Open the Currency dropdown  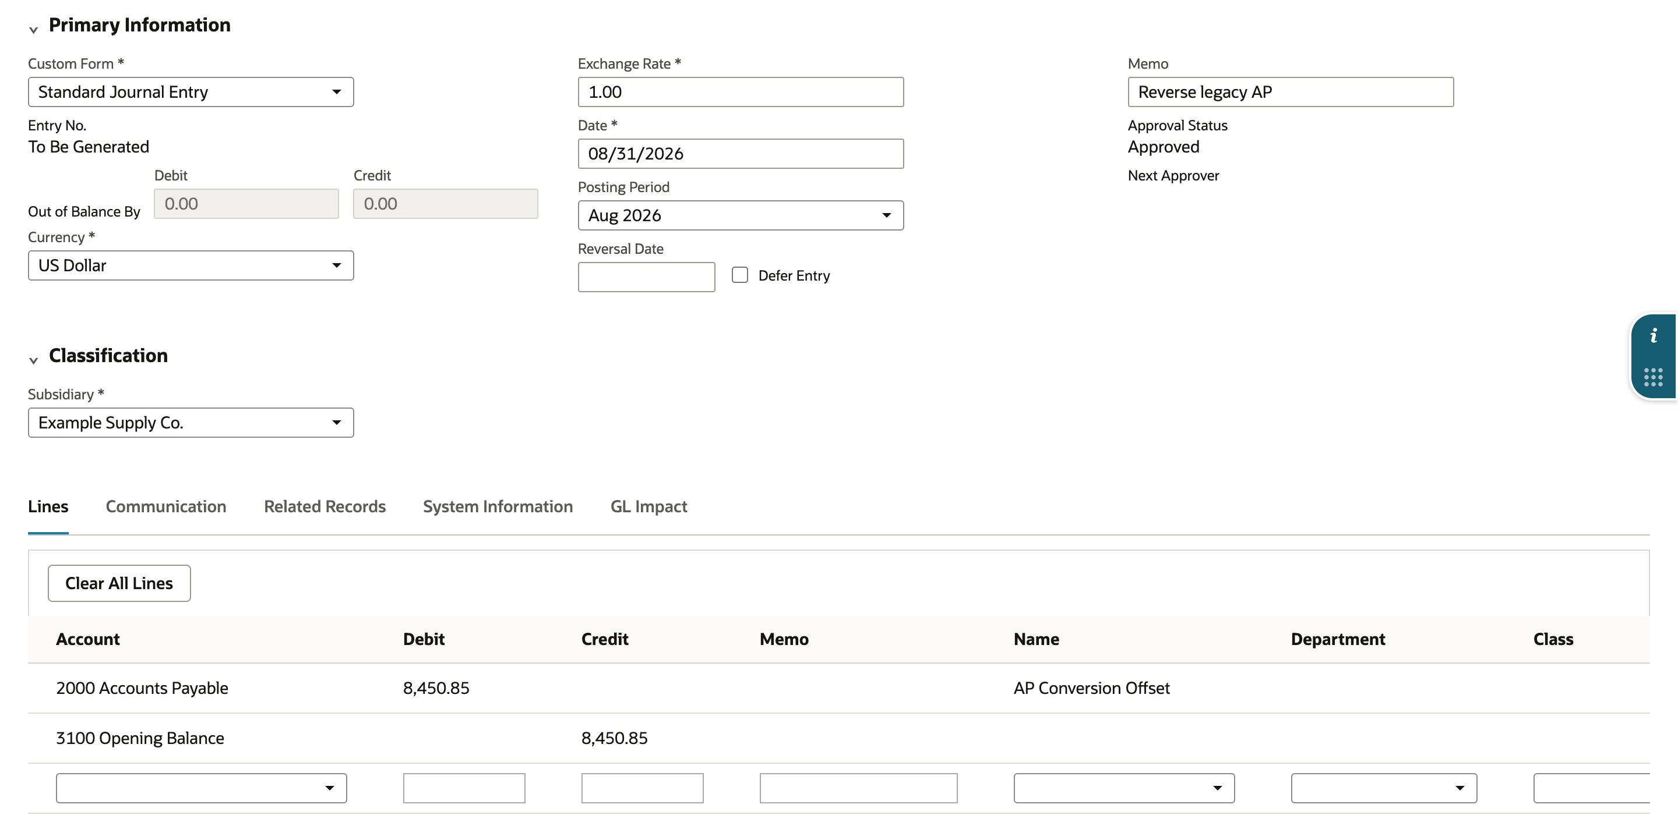tap(191, 265)
